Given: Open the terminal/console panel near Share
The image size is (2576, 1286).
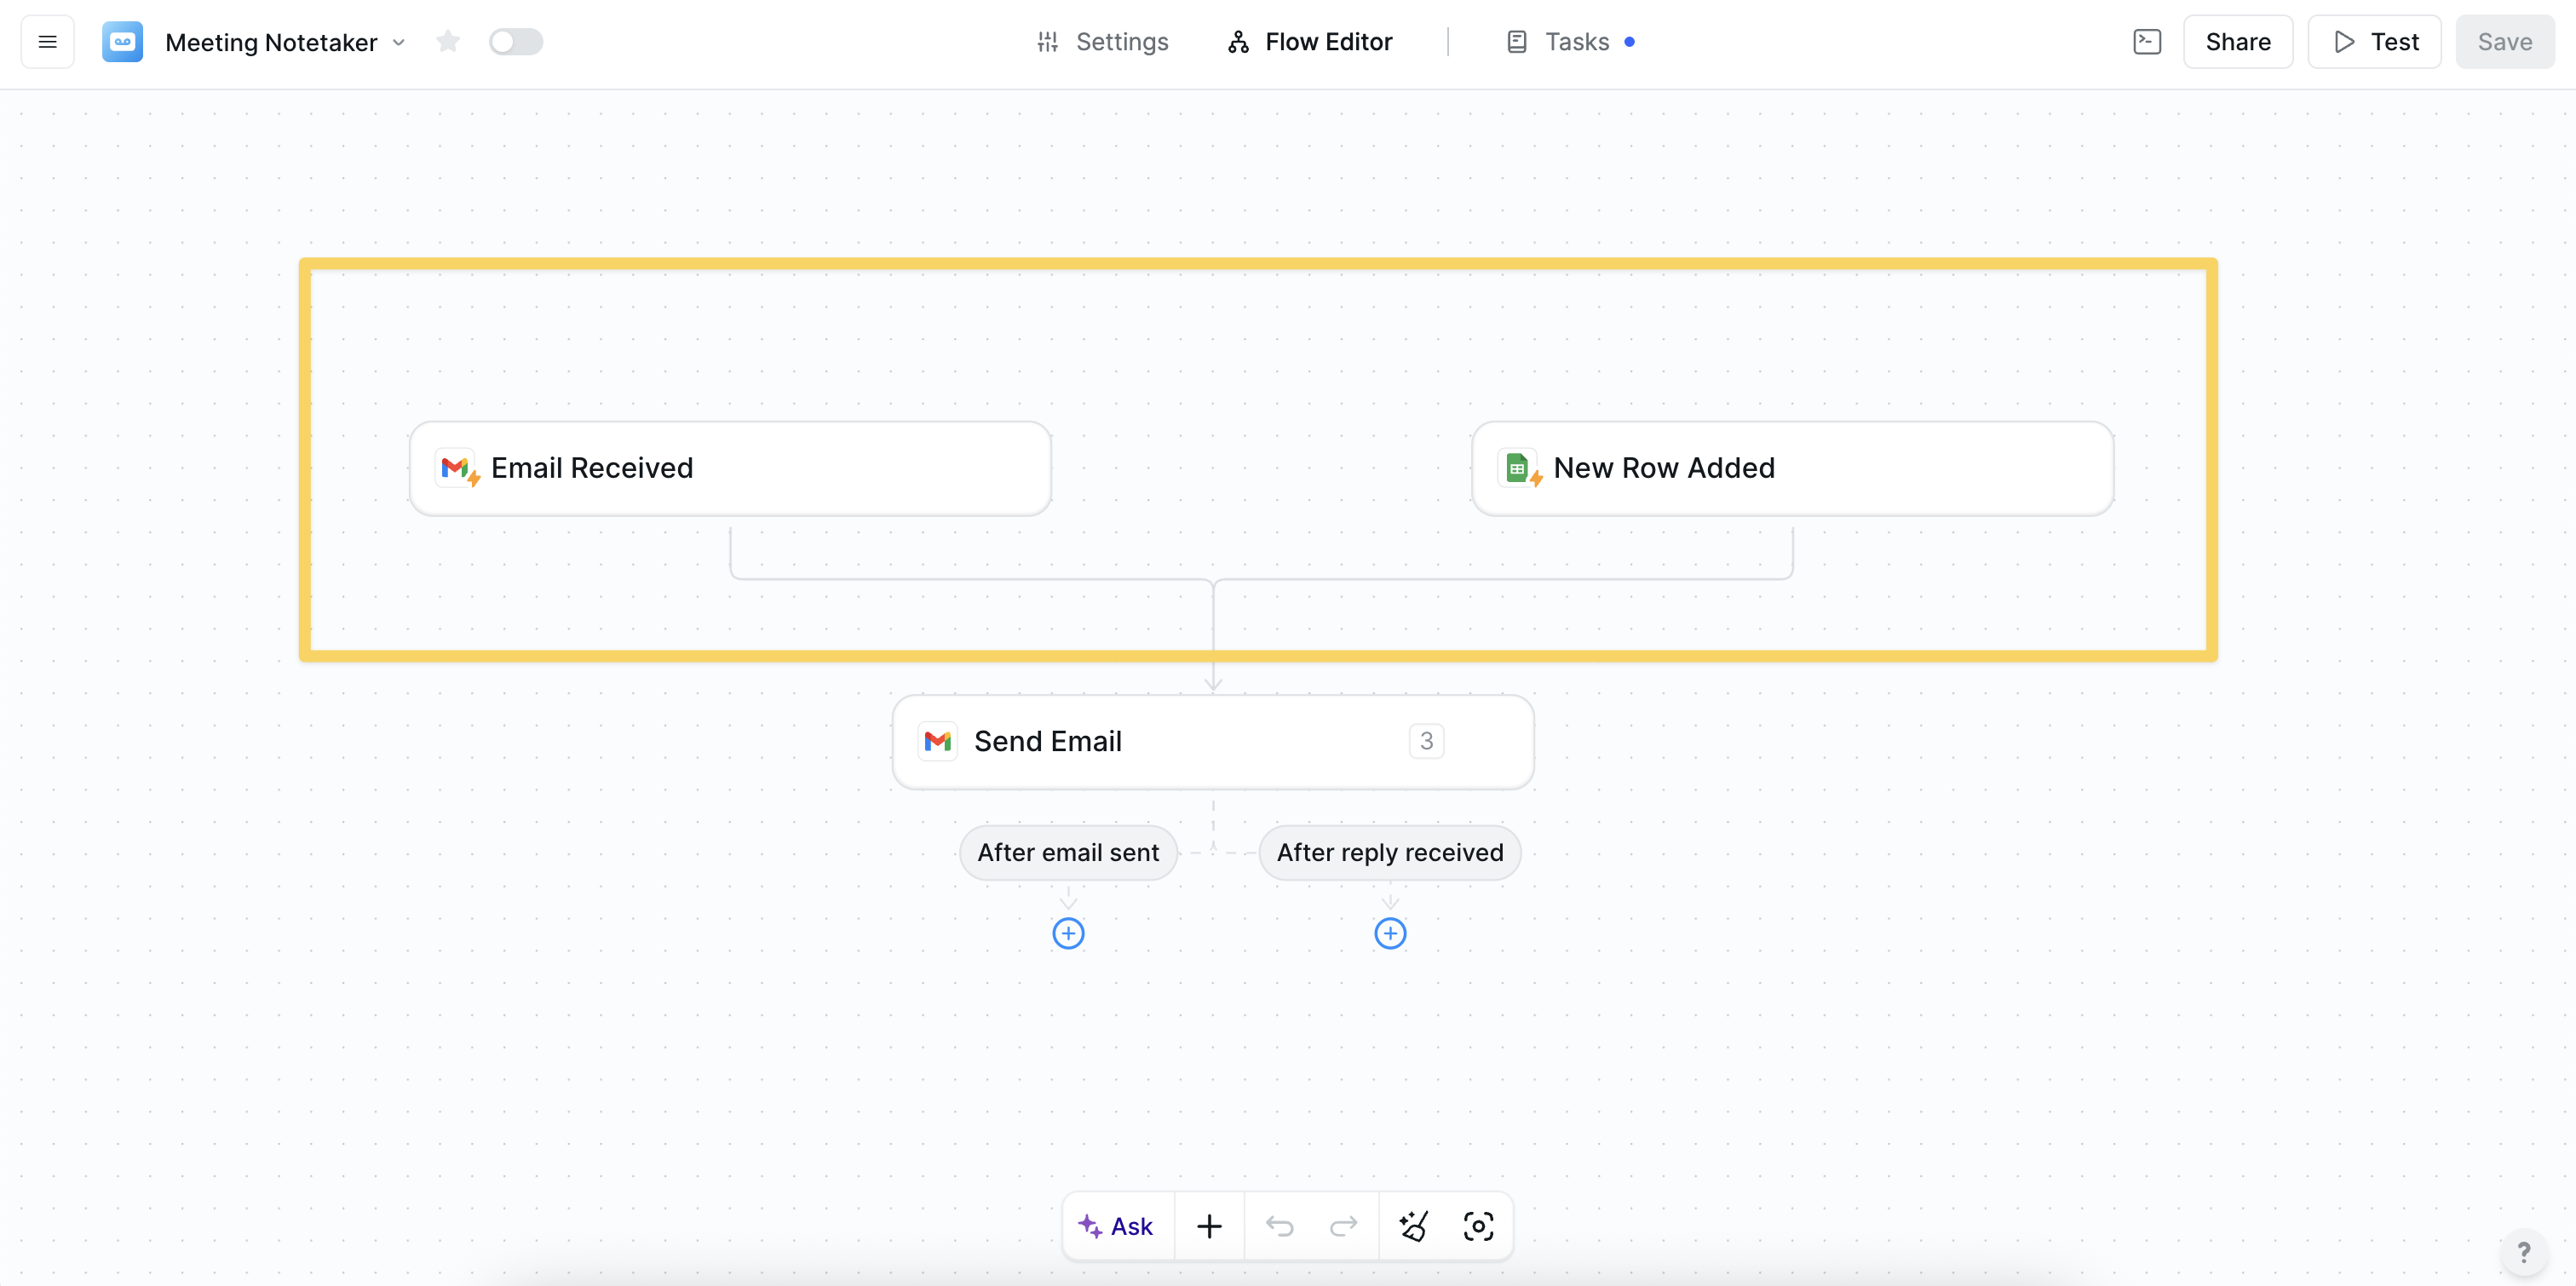Looking at the screenshot, I should click(x=2148, y=41).
